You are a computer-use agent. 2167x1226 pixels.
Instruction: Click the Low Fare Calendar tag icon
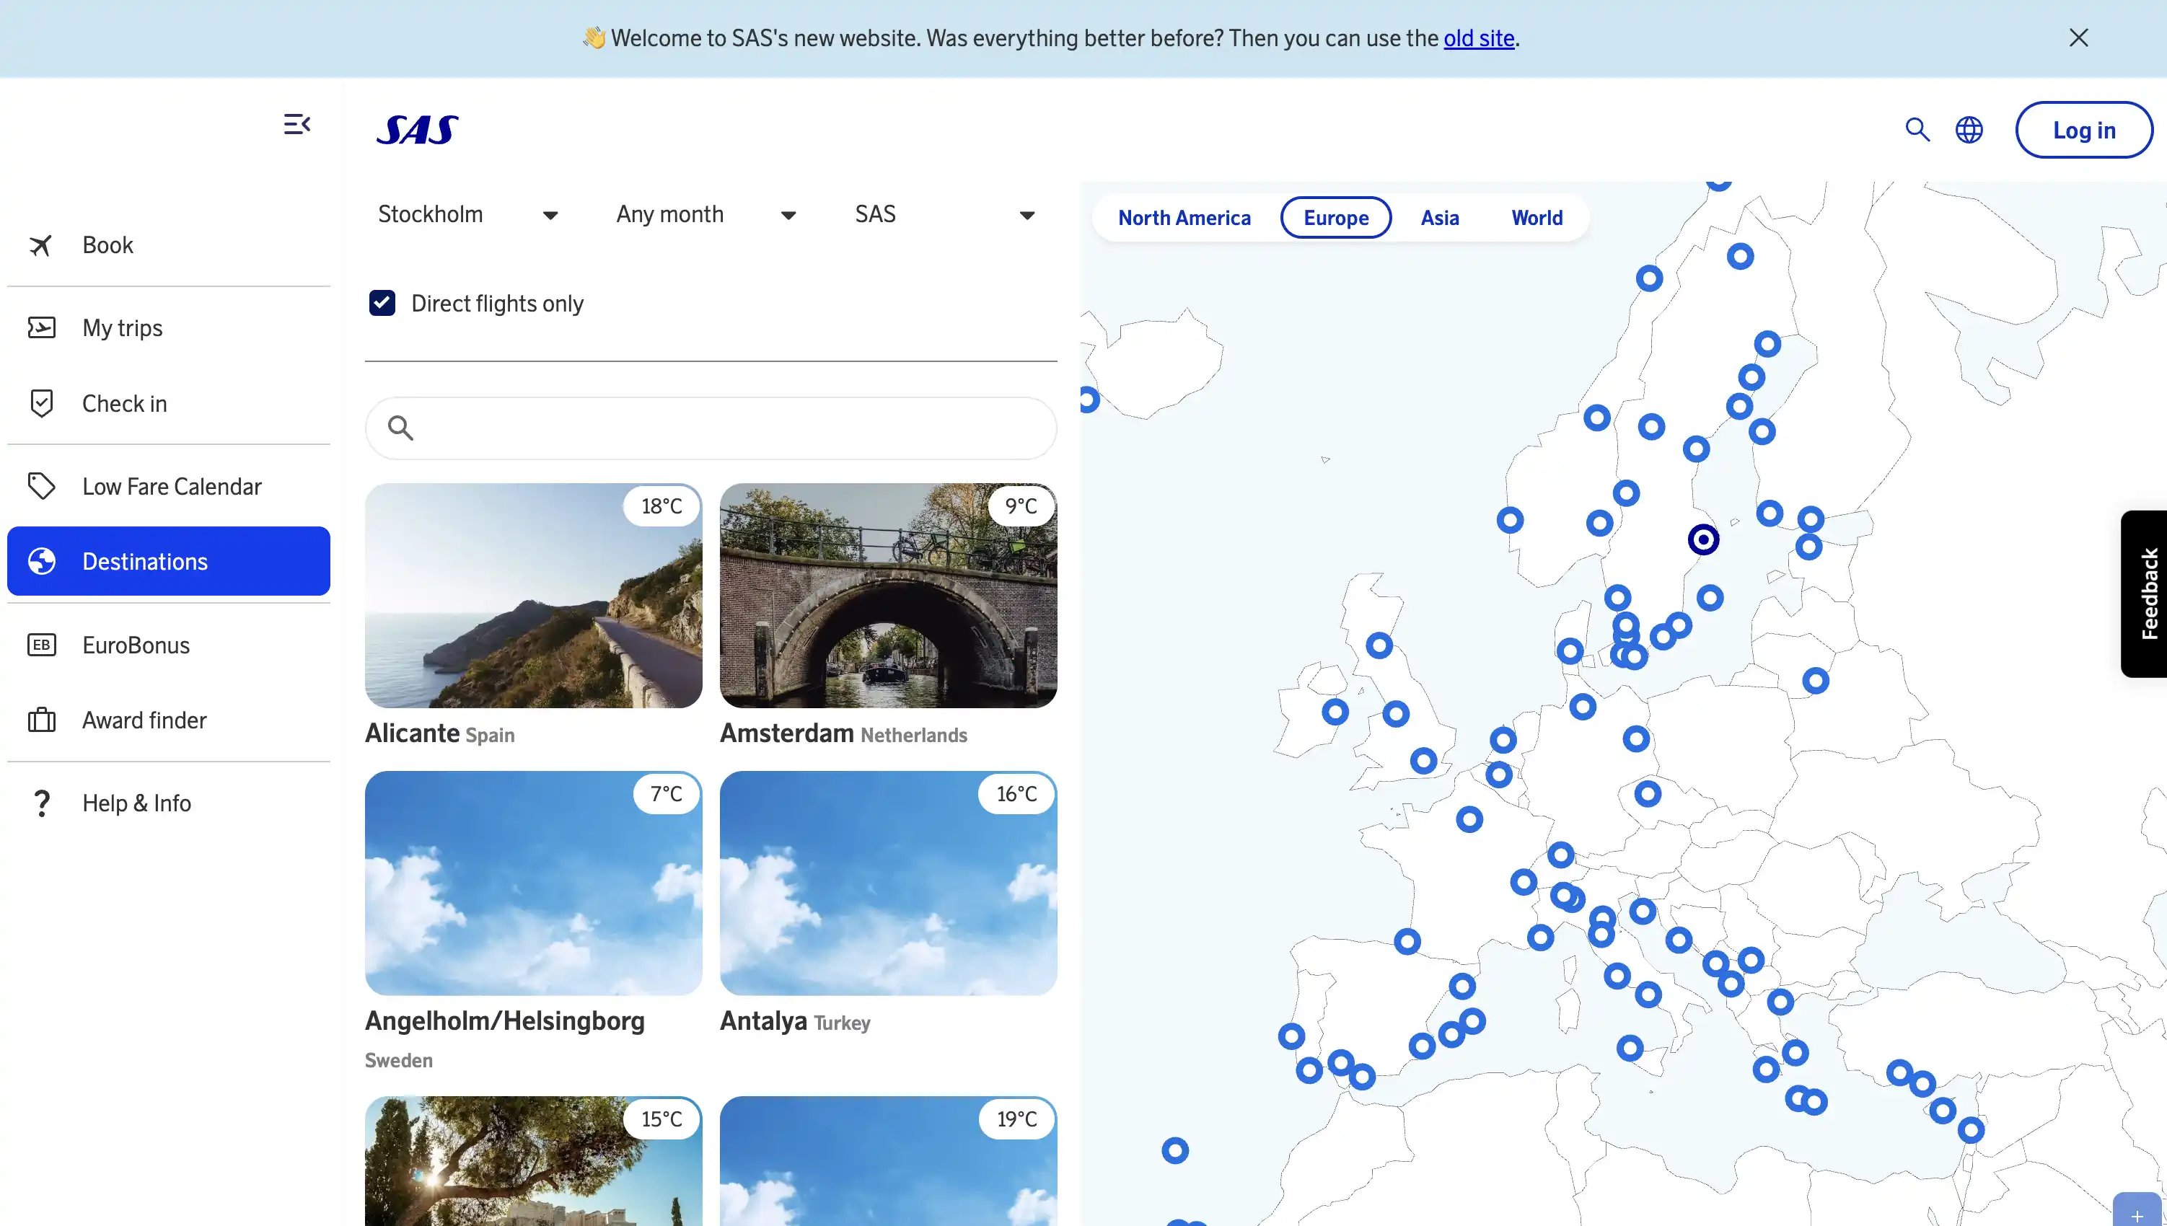(x=41, y=486)
